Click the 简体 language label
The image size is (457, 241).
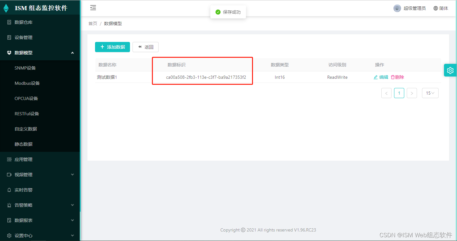(x=444, y=8)
